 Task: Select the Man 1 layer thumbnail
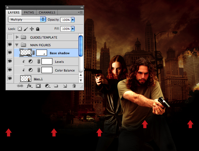(26, 79)
